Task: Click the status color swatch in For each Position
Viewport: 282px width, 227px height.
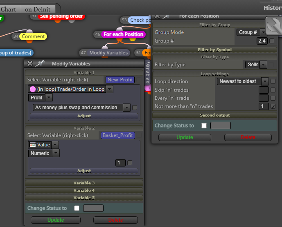Action: coord(221,126)
